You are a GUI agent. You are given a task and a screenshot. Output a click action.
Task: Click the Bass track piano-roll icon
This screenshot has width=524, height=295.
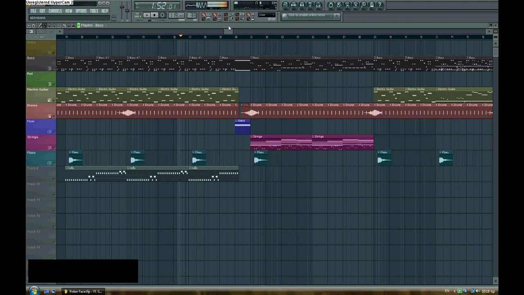click(50, 68)
